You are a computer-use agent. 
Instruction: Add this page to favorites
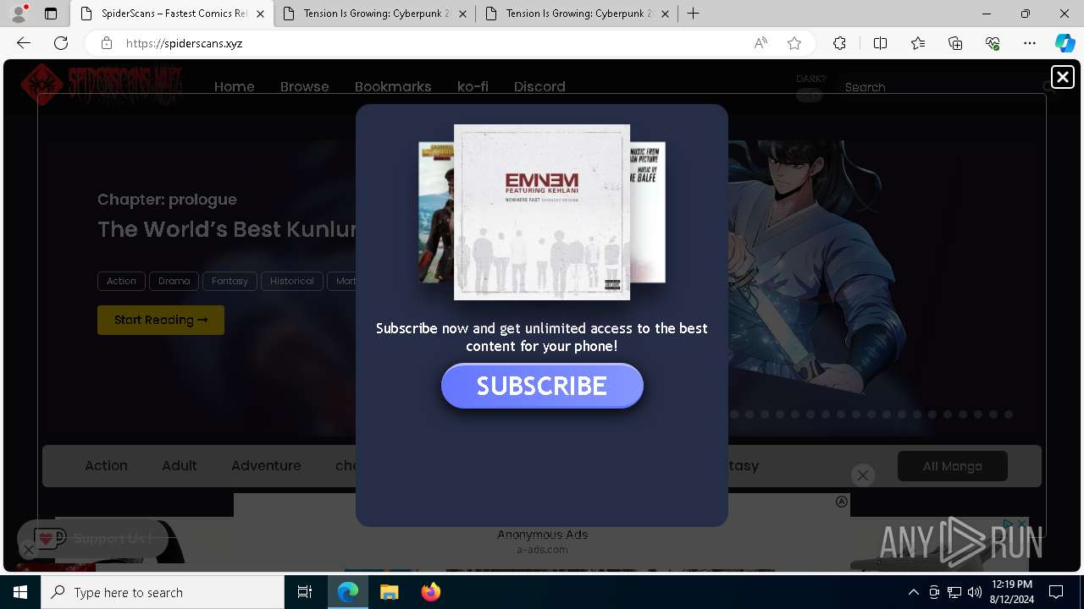click(x=794, y=43)
